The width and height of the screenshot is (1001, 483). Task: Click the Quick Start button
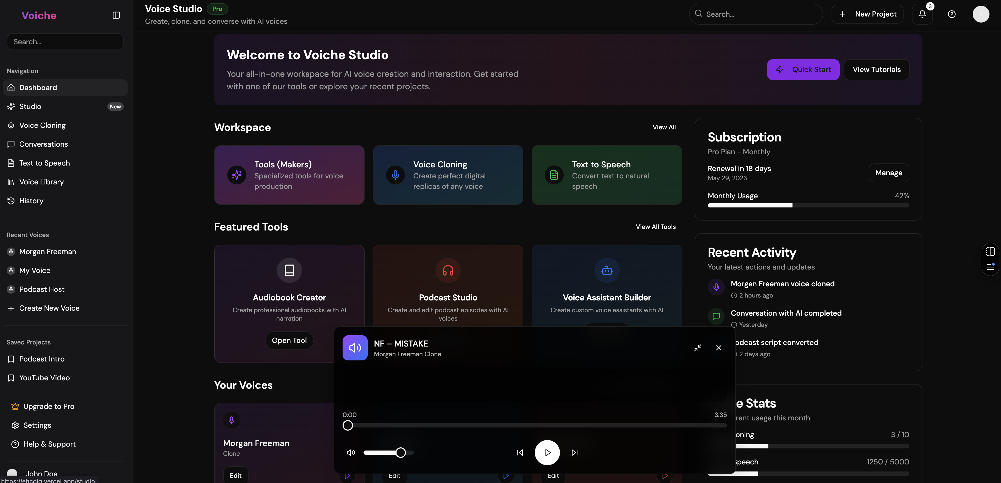pyautogui.click(x=803, y=70)
